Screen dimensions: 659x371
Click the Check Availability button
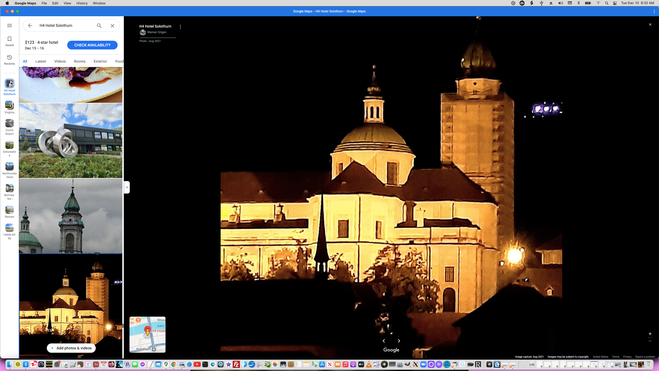click(92, 45)
